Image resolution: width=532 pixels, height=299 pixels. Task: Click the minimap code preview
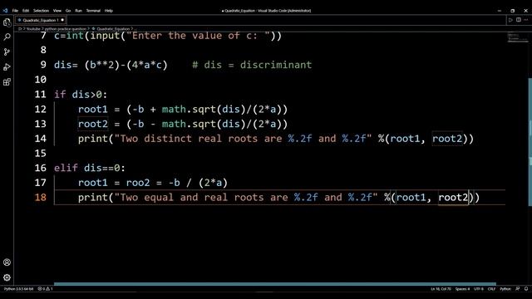pyautogui.click(x=517, y=37)
